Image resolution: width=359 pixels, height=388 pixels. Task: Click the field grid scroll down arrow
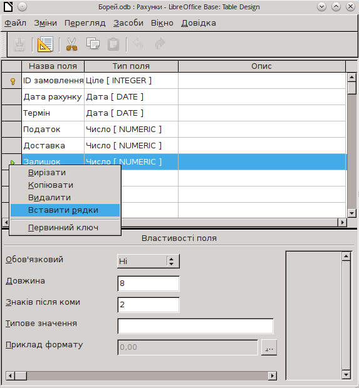pos(352,213)
